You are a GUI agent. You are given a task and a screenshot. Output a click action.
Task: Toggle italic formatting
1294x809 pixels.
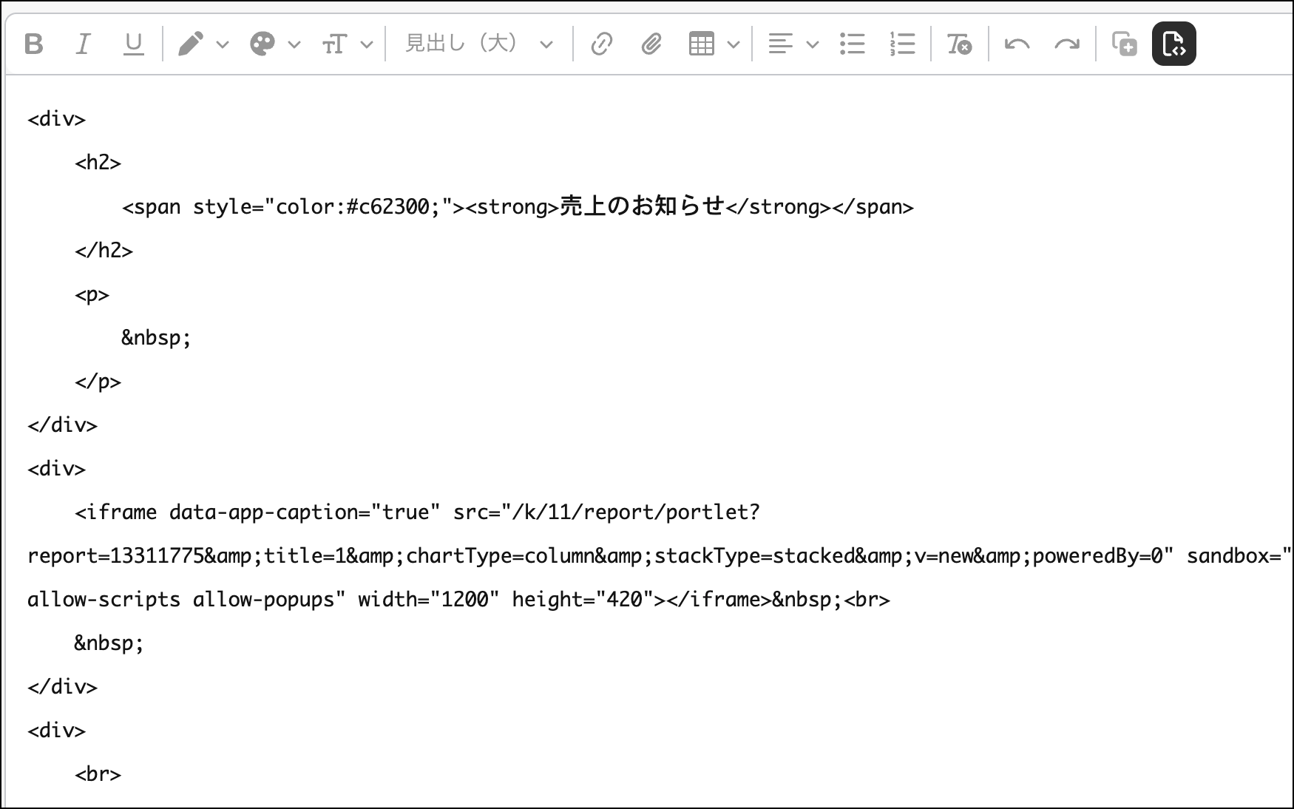point(84,44)
